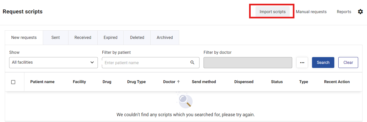Click the Doctor column sort arrow
The height and width of the screenshot is (122, 367).
coord(178,82)
